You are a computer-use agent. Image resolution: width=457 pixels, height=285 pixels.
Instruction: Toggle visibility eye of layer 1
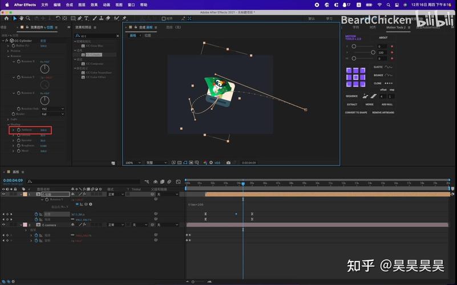click(x=3, y=194)
